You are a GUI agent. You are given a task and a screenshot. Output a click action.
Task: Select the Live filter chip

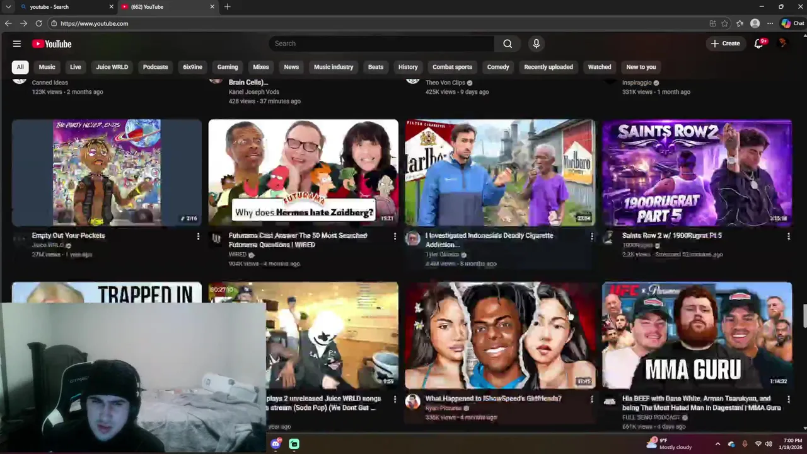(76, 67)
